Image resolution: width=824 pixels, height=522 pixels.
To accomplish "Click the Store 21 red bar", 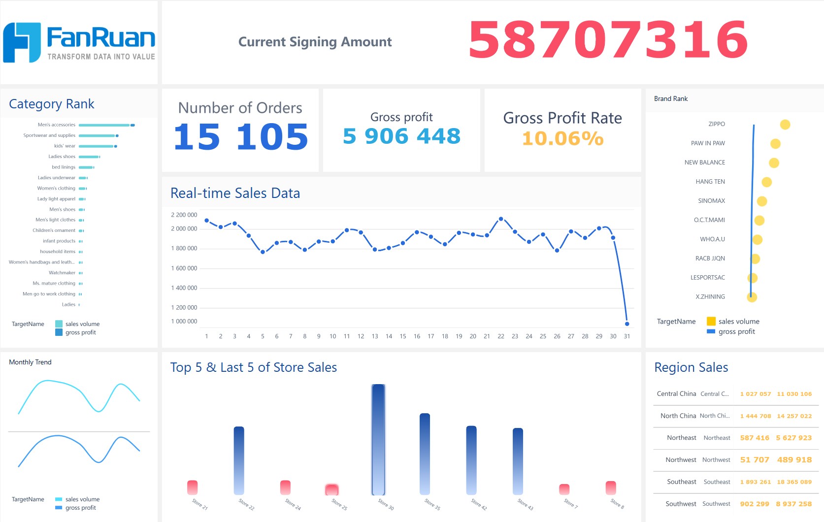I will 192,488.
